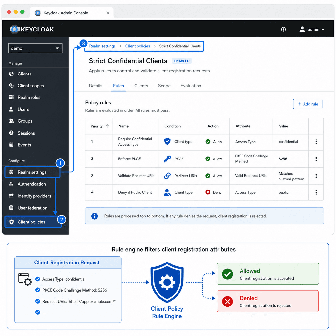Switch to the Details tab

pos(95,86)
